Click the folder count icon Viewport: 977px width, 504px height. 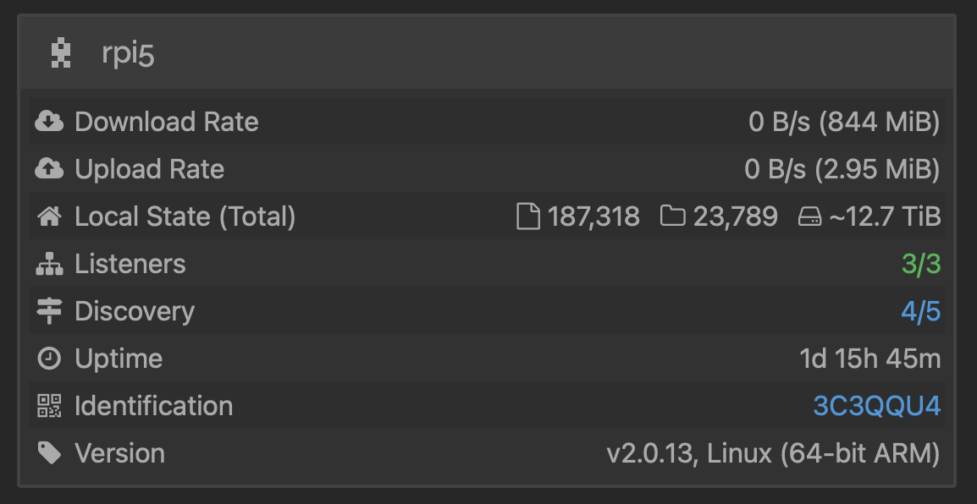point(673,216)
